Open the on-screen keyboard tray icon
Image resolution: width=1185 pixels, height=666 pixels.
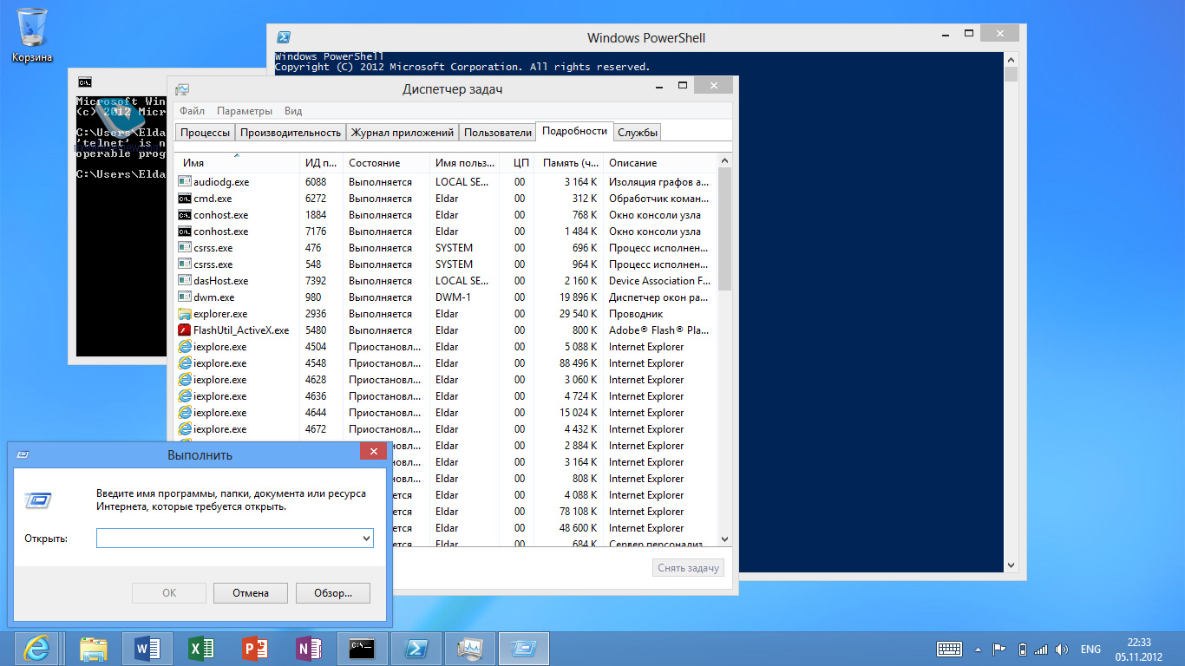click(x=949, y=649)
